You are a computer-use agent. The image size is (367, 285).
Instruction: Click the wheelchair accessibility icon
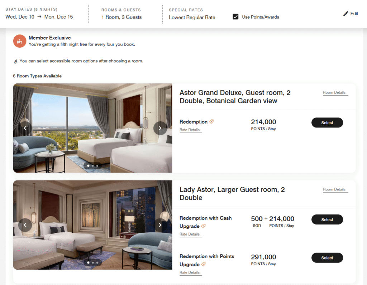(15, 62)
